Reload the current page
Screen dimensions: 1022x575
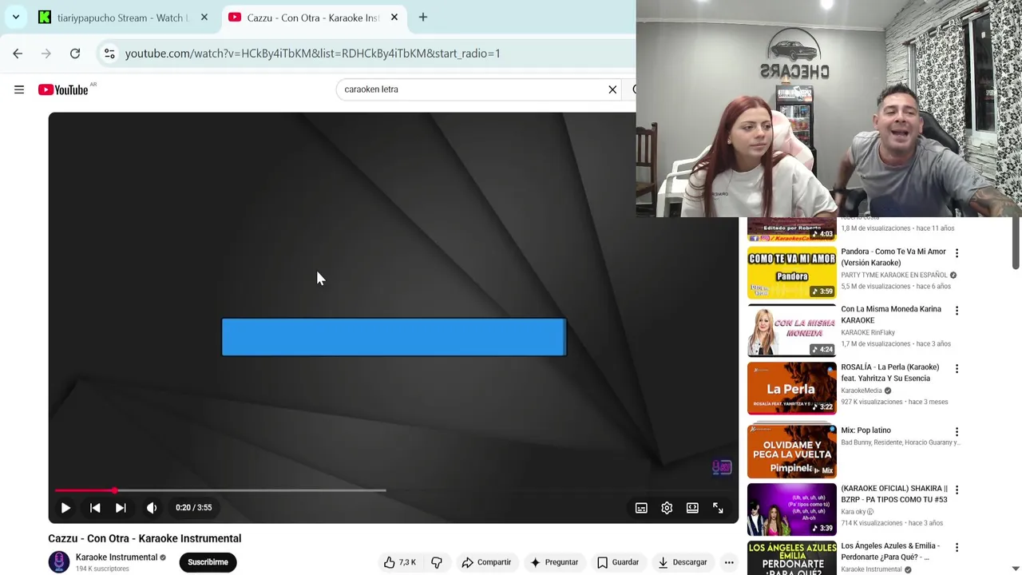75,54
